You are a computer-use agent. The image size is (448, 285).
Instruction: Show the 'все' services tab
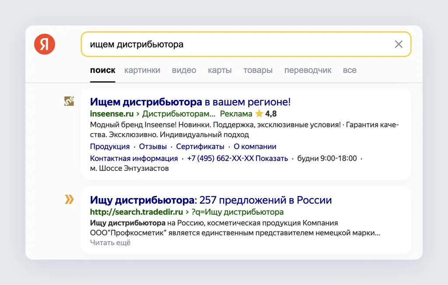pyautogui.click(x=350, y=70)
